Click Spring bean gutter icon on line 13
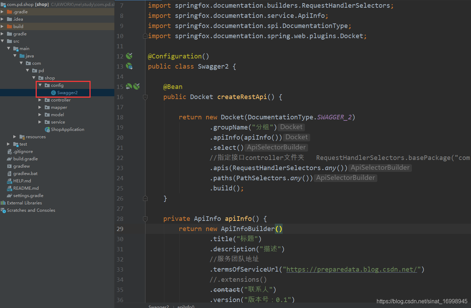471x308 pixels. coord(129,66)
